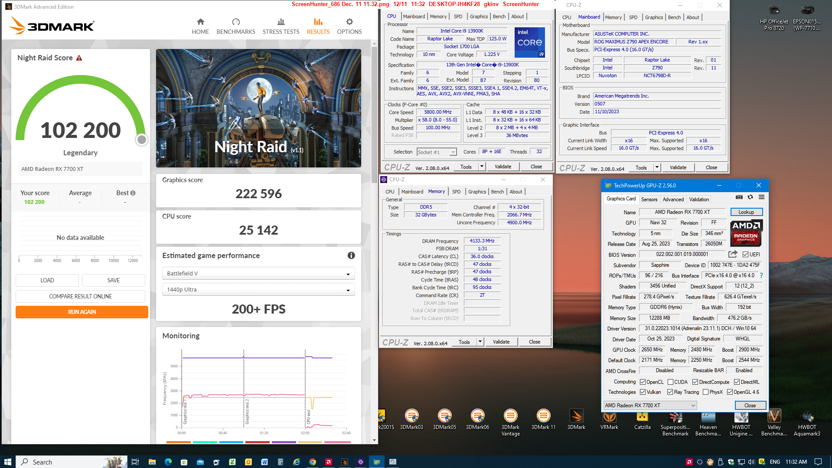832x468 pixels.
Task: Expand the Battlefield V game dropdown
Action: click(258, 273)
